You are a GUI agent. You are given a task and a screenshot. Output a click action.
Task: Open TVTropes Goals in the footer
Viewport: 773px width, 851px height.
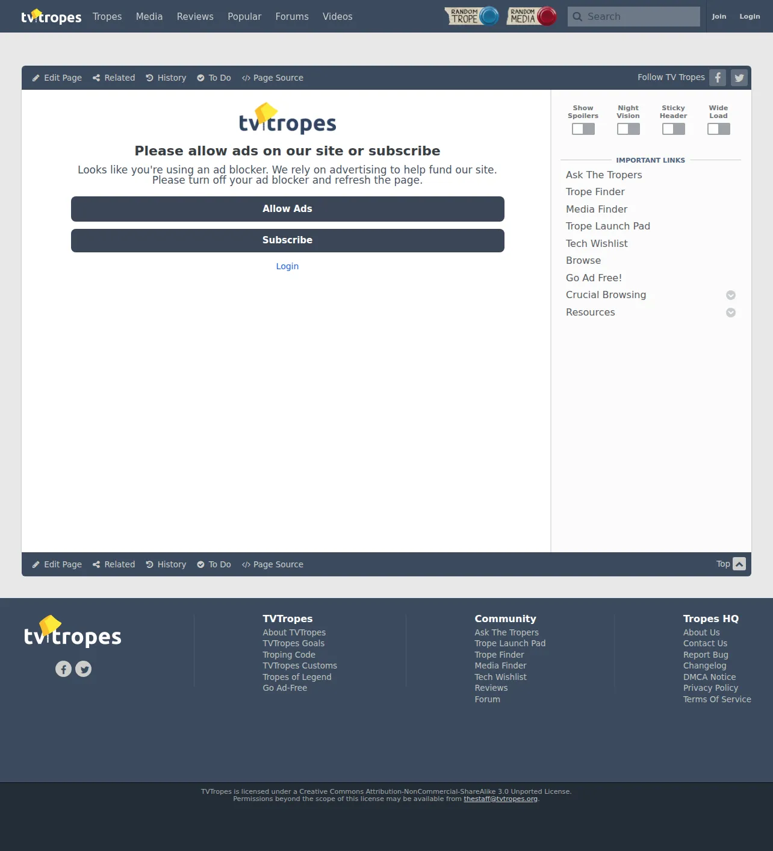click(x=294, y=643)
